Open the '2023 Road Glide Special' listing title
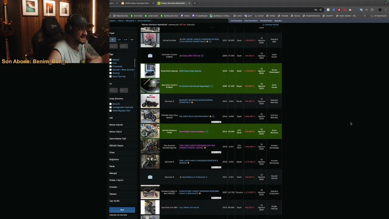The height and width of the screenshot is (219, 389). 190,71
